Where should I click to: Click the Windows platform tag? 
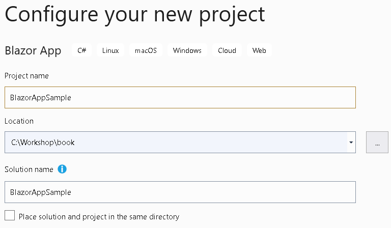(x=187, y=50)
